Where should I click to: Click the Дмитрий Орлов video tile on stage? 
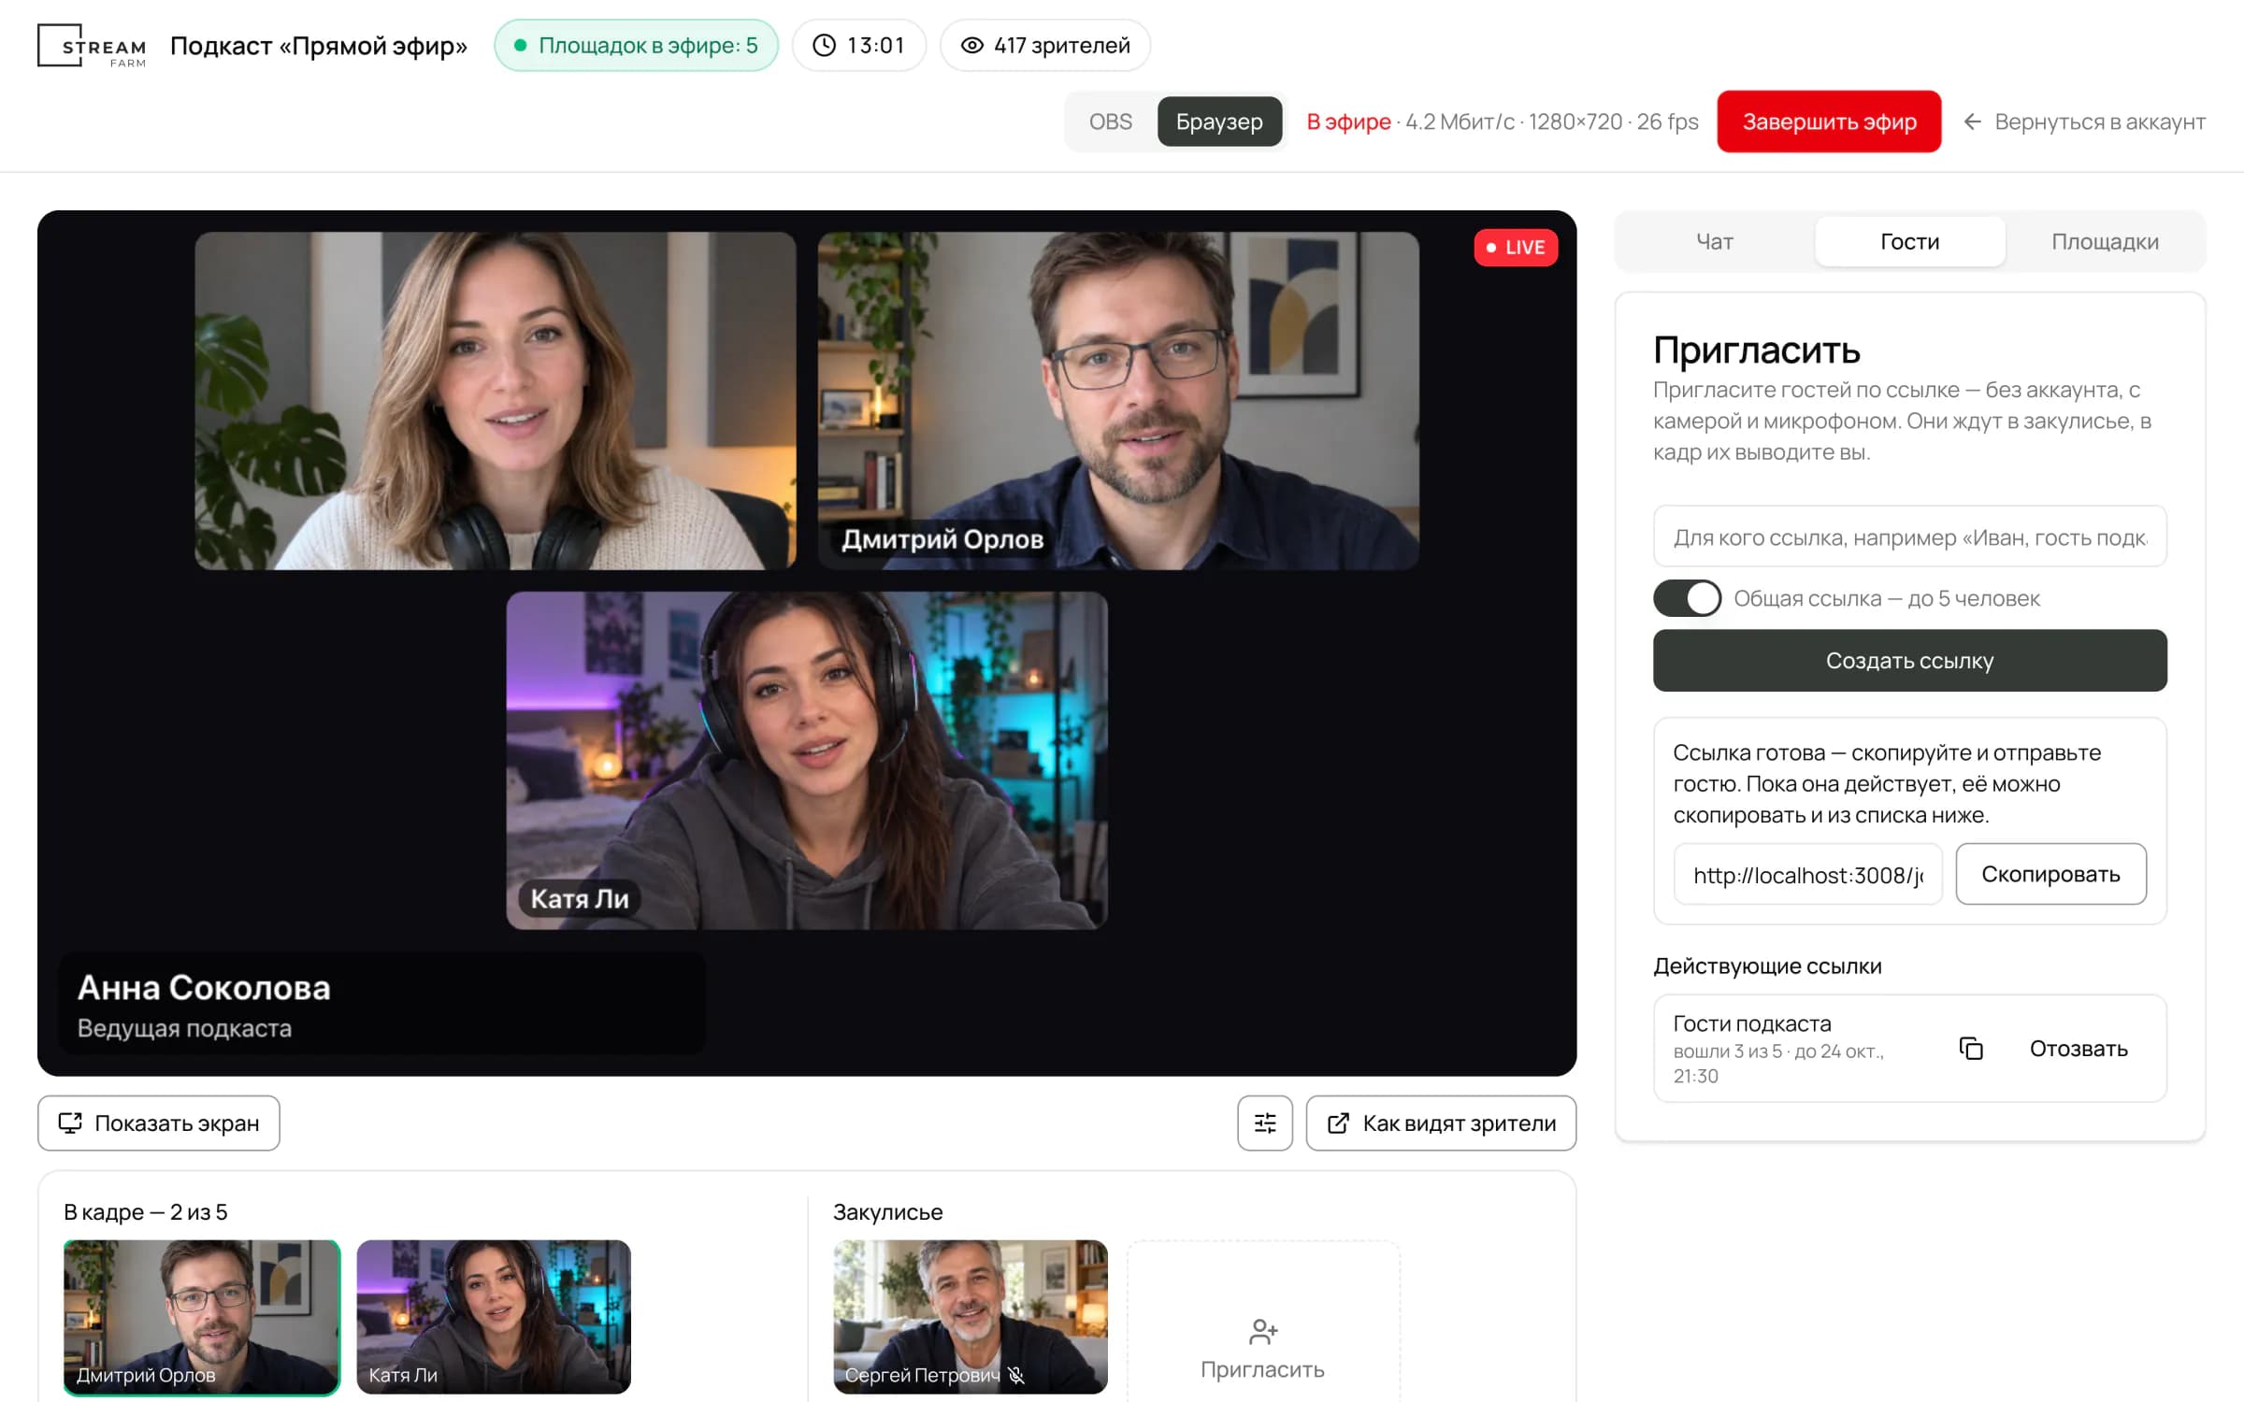tap(1118, 401)
